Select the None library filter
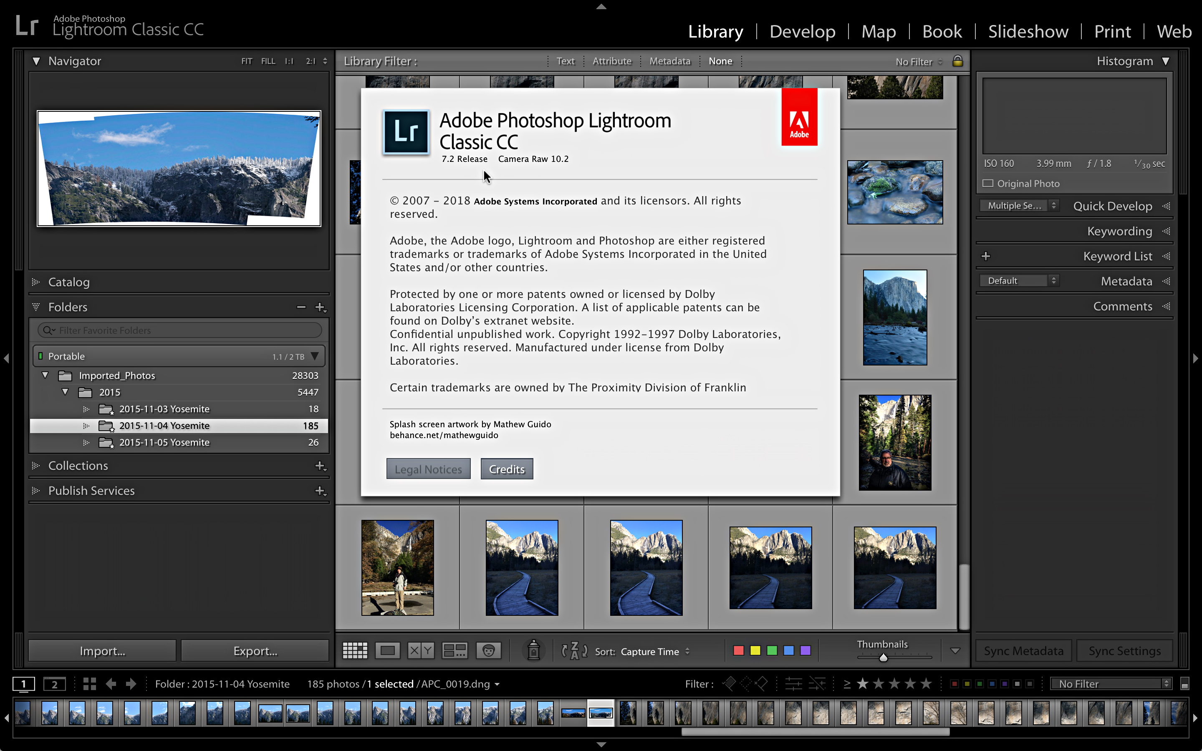This screenshot has height=751, width=1202. click(721, 60)
